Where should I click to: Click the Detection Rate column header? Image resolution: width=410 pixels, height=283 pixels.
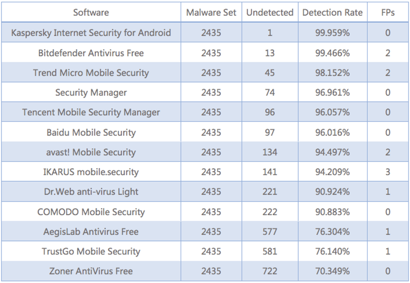coord(333,12)
